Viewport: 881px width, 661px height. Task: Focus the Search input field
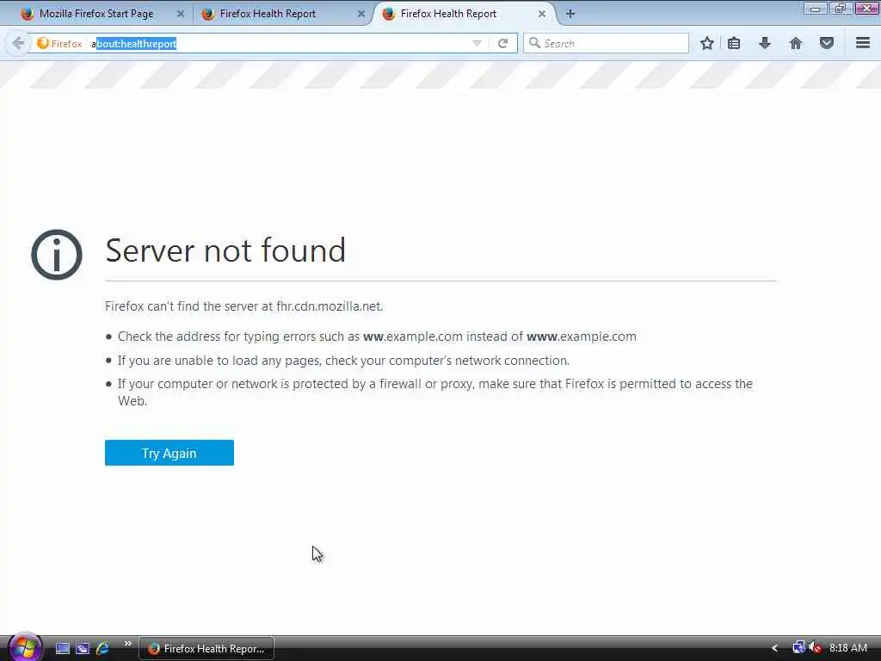(606, 43)
